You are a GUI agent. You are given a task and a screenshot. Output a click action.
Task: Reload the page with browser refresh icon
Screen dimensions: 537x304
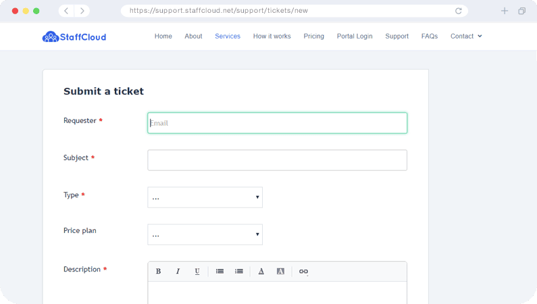click(458, 11)
